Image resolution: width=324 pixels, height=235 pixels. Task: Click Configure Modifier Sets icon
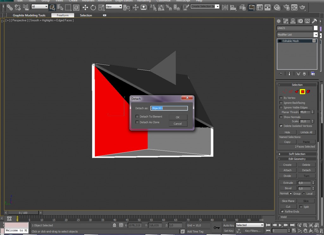pyautogui.click(x=313, y=74)
